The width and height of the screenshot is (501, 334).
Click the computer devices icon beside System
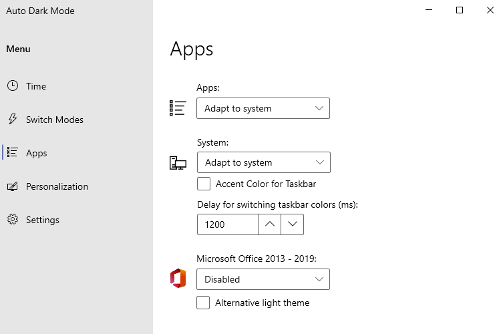178,163
